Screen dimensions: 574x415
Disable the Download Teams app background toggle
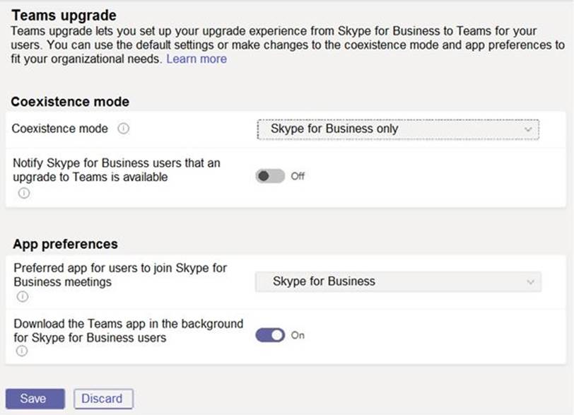click(270, 335)
